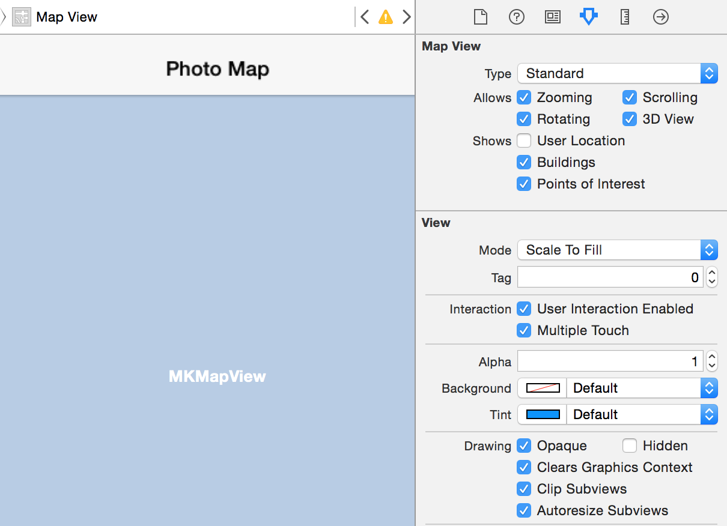Disable Allows Rotating
727x526 pixels.
tap(523, 119)
